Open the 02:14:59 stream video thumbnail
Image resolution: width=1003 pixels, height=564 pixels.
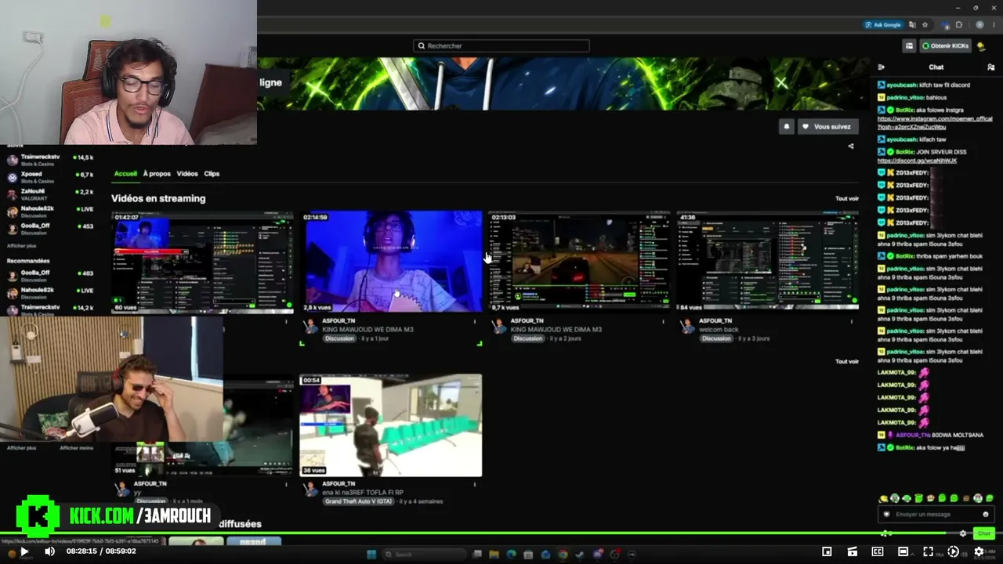(392, 262)
